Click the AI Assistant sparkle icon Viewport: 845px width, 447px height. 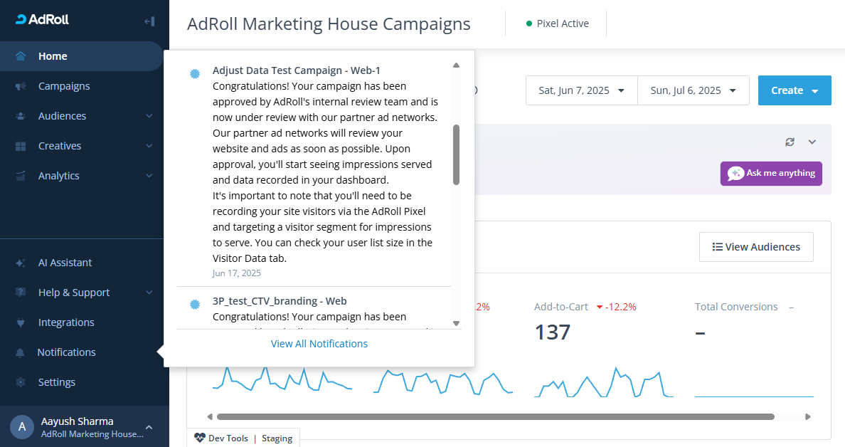click(21, 263)
